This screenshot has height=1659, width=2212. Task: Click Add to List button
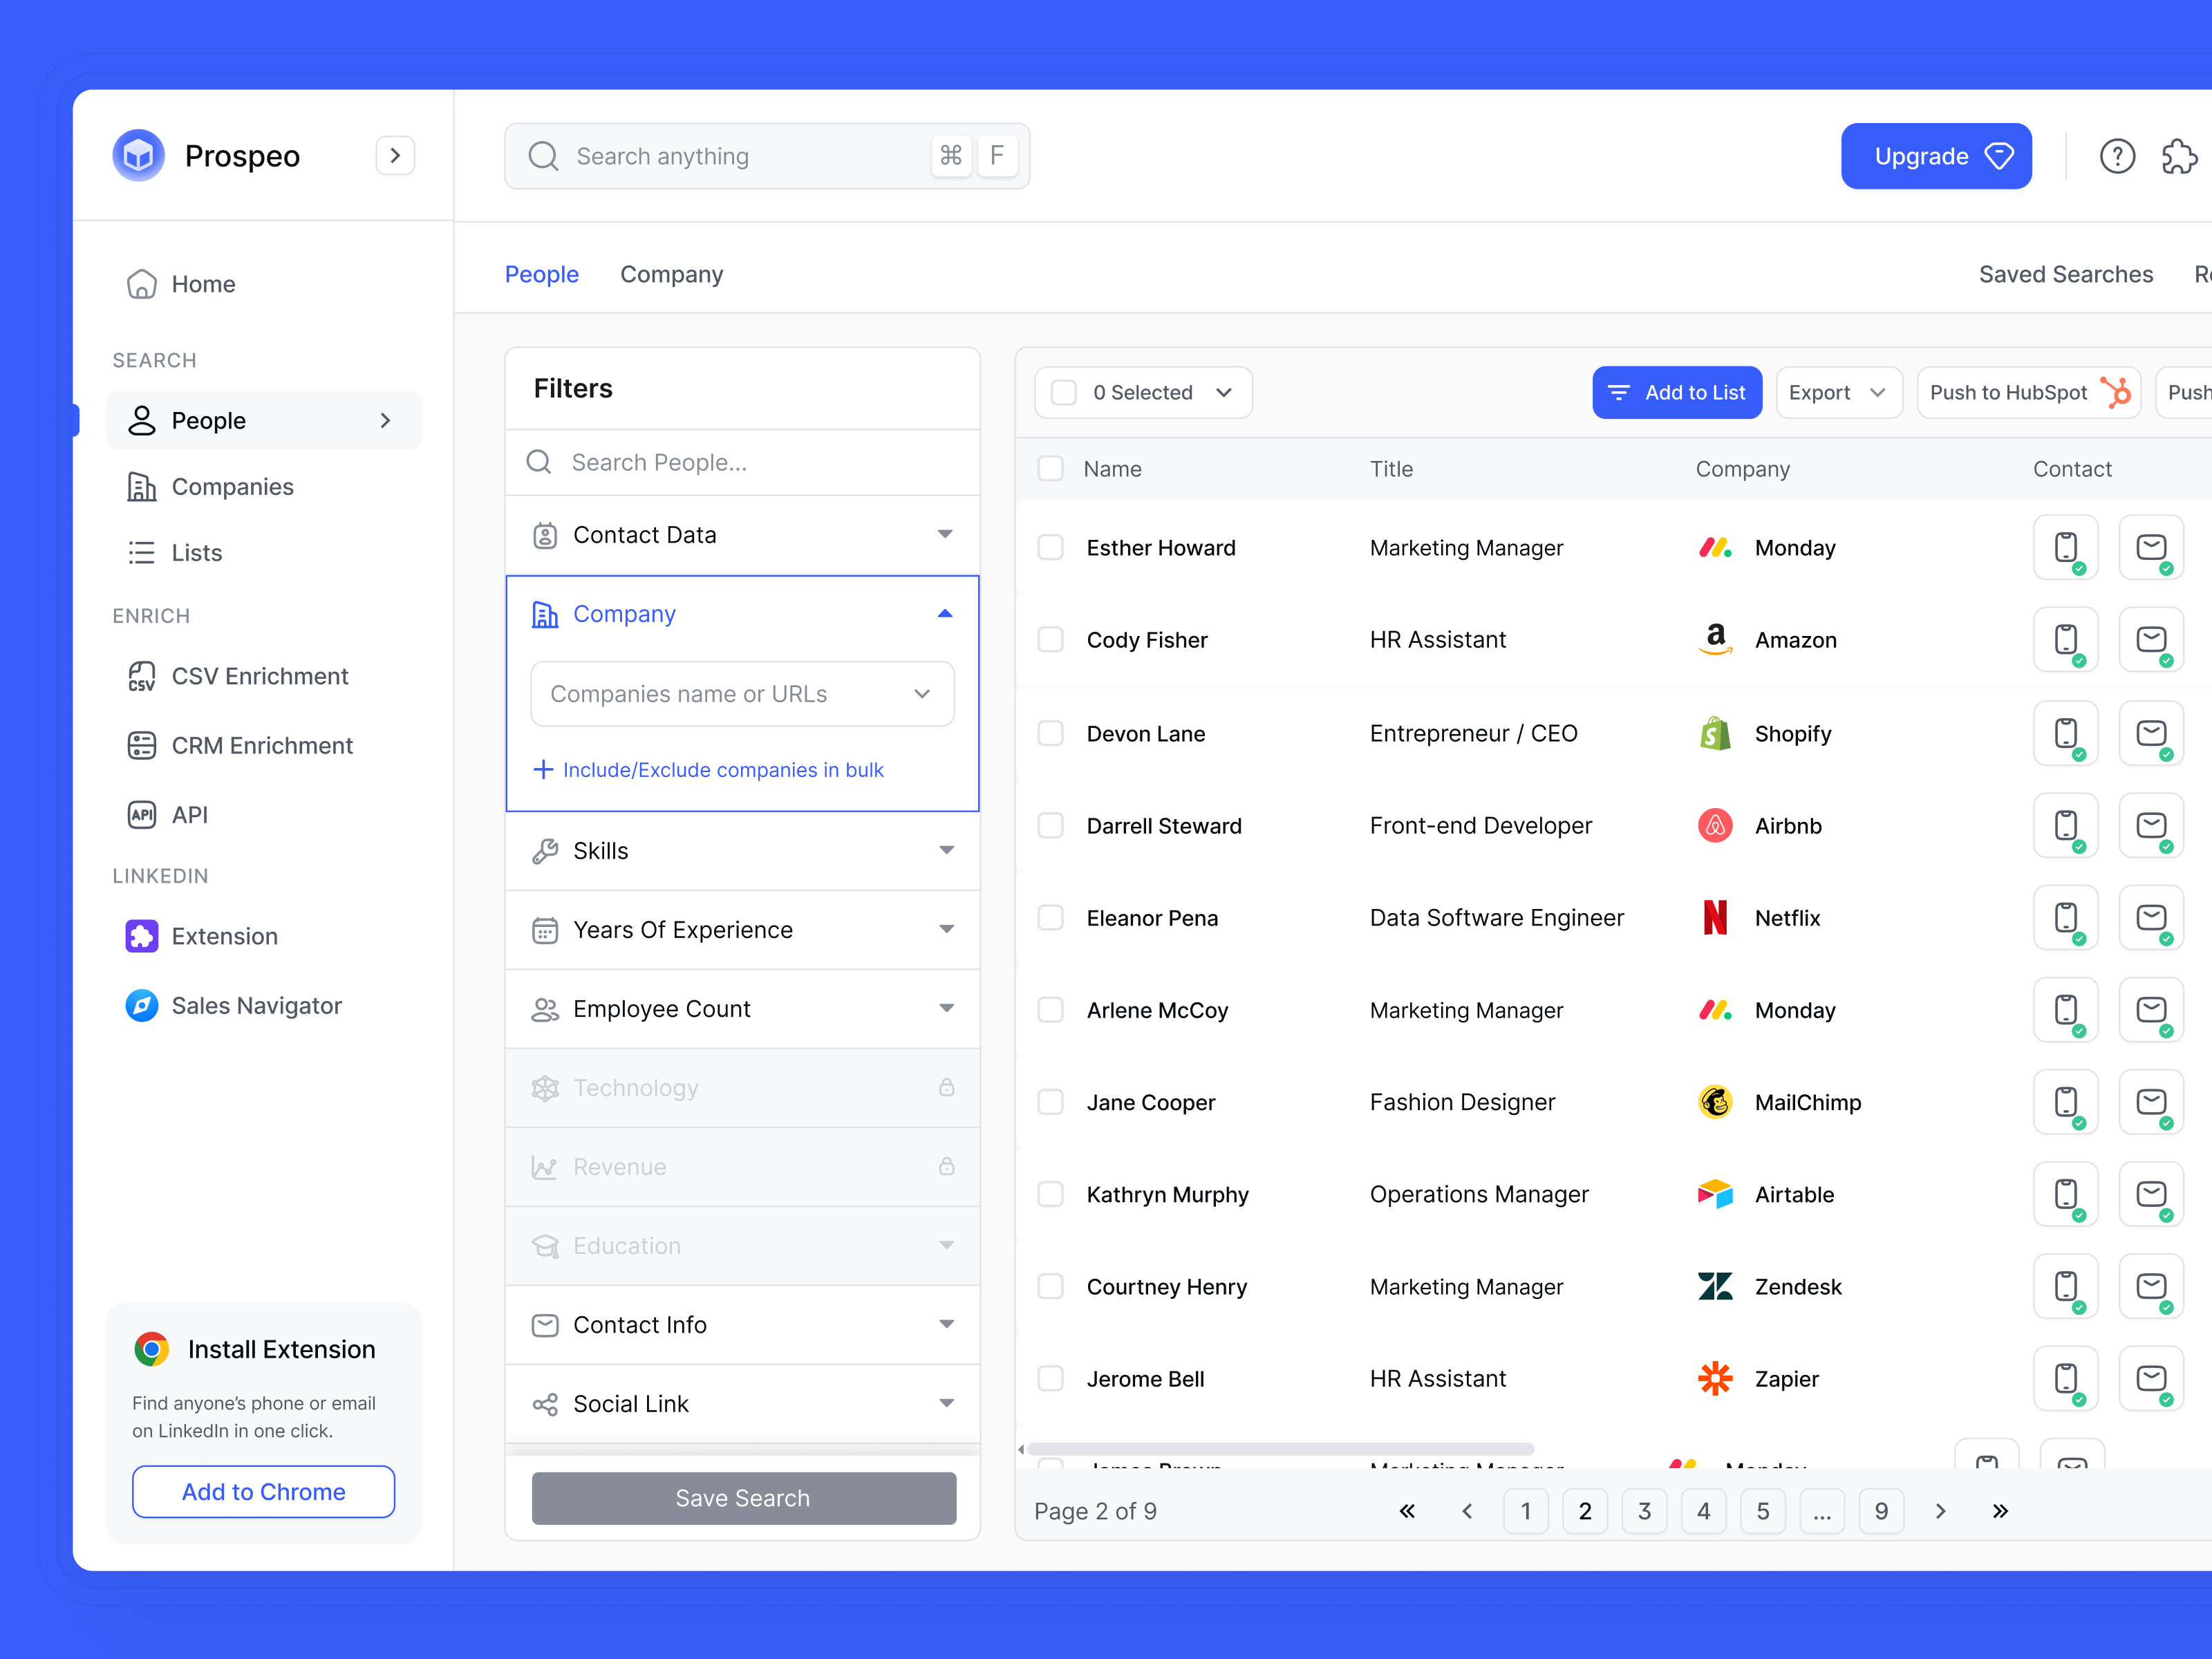click(x=1677, y=392)
